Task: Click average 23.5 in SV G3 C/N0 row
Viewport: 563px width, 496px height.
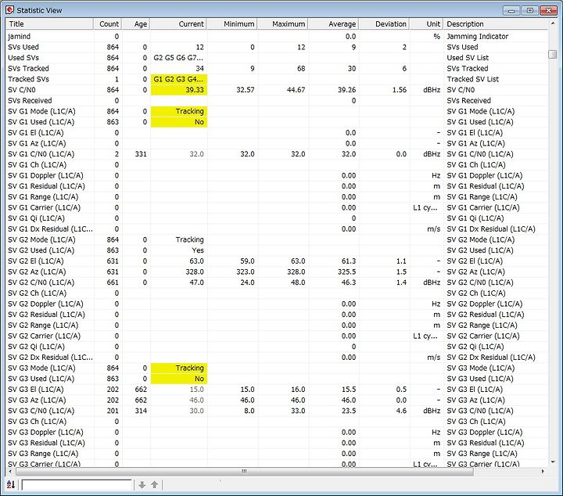Action: pos(349,411)
